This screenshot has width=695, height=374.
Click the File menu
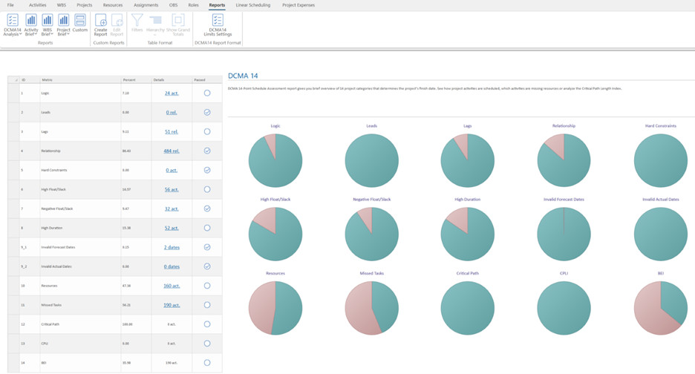(x=10, y=5)
